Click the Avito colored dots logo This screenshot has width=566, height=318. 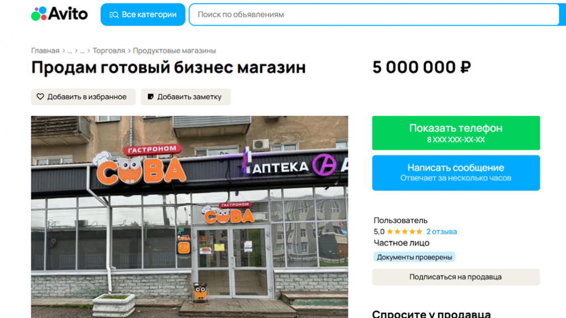39,14
